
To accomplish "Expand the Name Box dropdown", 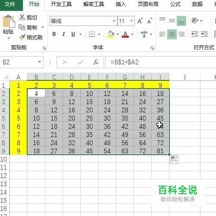I will pos(39,62).
